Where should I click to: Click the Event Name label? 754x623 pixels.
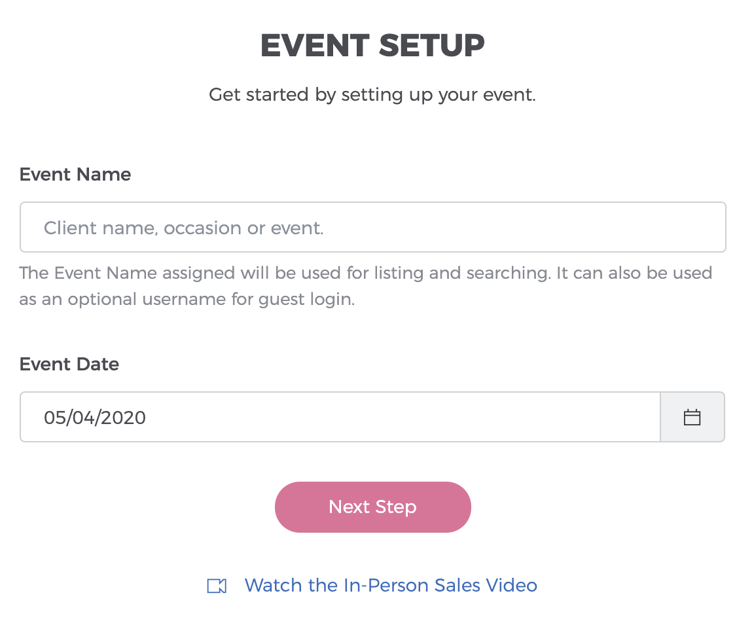coord(75,175)
